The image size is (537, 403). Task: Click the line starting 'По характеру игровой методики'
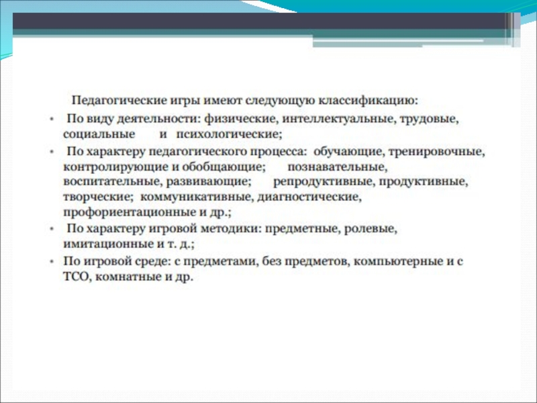pyautogui.click(x=232, y=228)
